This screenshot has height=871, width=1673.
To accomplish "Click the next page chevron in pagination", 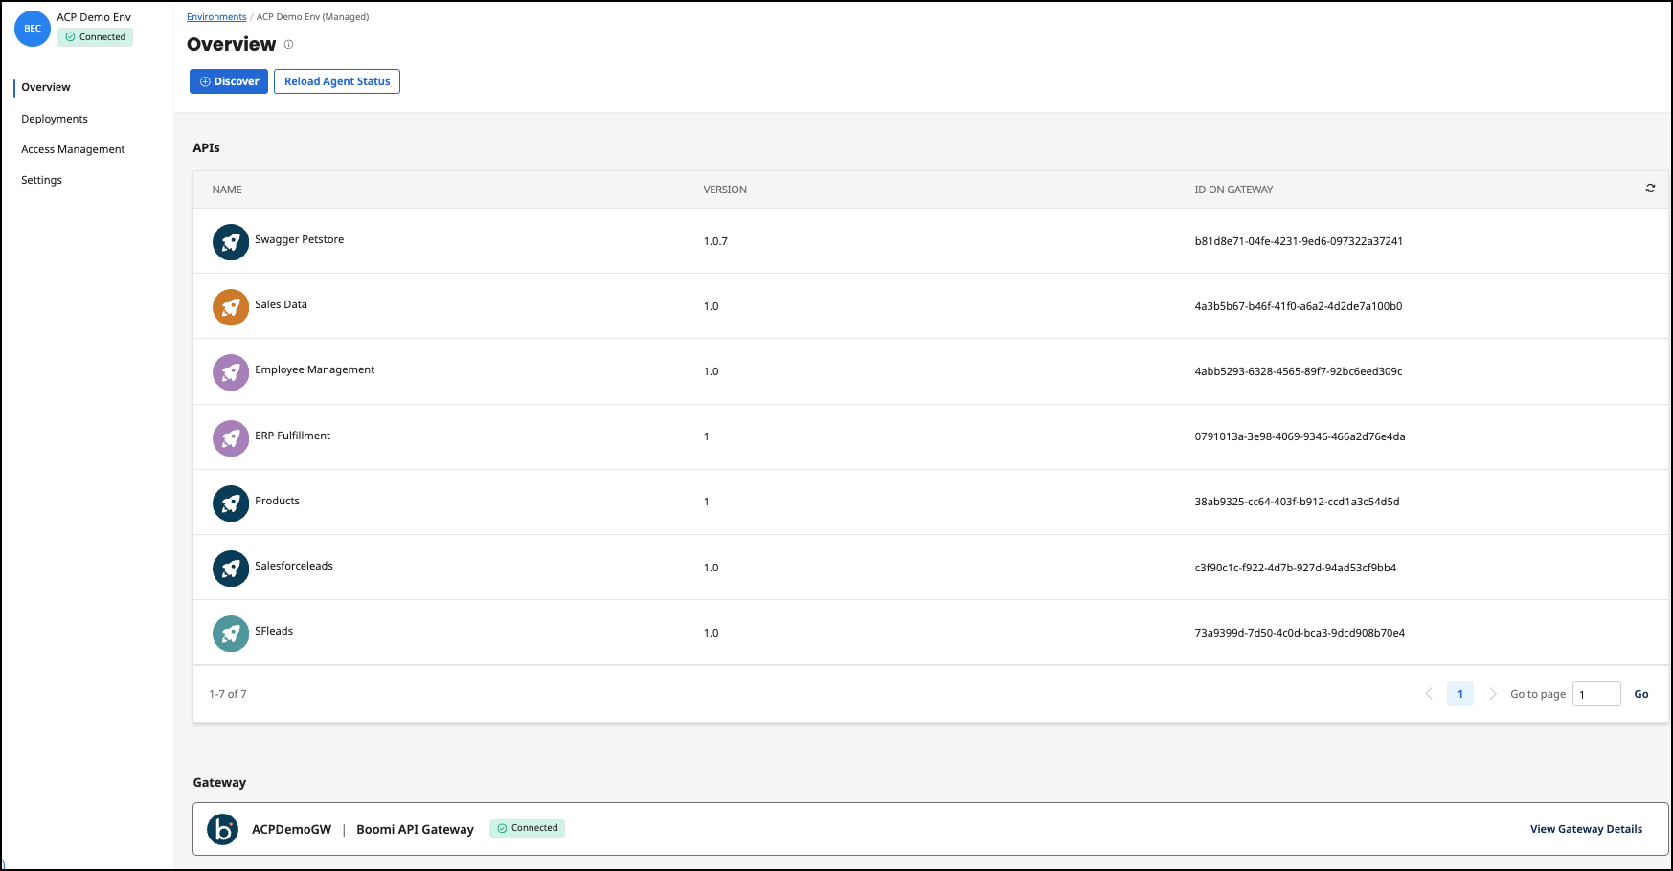I will pos(1492,693).
